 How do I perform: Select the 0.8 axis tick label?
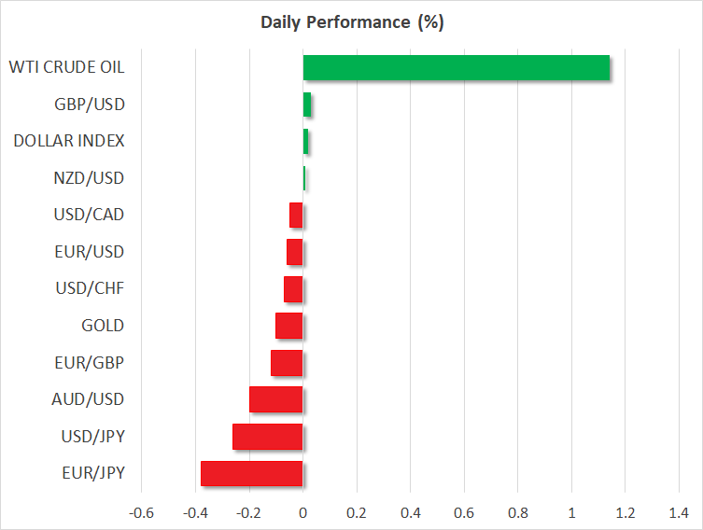click(517, 512)
